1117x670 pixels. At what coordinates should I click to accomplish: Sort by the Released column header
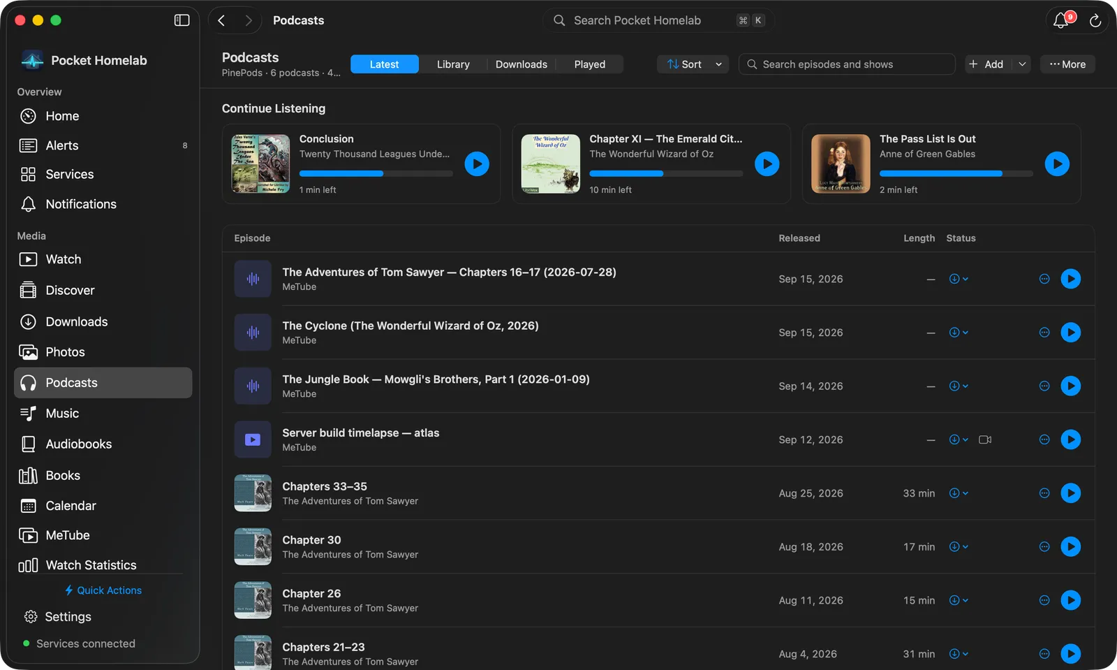tap(799, 238)
